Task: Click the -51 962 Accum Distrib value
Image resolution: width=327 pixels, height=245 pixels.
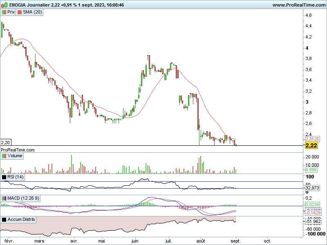Action: [x=313, y=221]
